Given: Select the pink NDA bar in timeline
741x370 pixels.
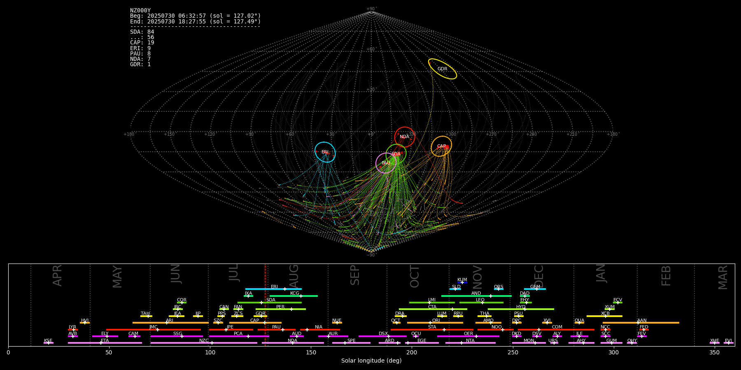Looking at the screenshot, I should click(x=293, y=343).
